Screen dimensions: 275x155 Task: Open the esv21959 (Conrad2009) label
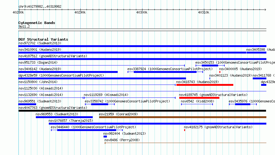[x=118, y=114]
